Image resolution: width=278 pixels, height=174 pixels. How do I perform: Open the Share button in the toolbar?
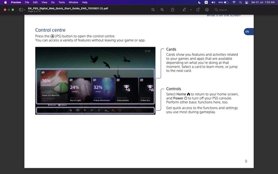click(x=172, y=10)
